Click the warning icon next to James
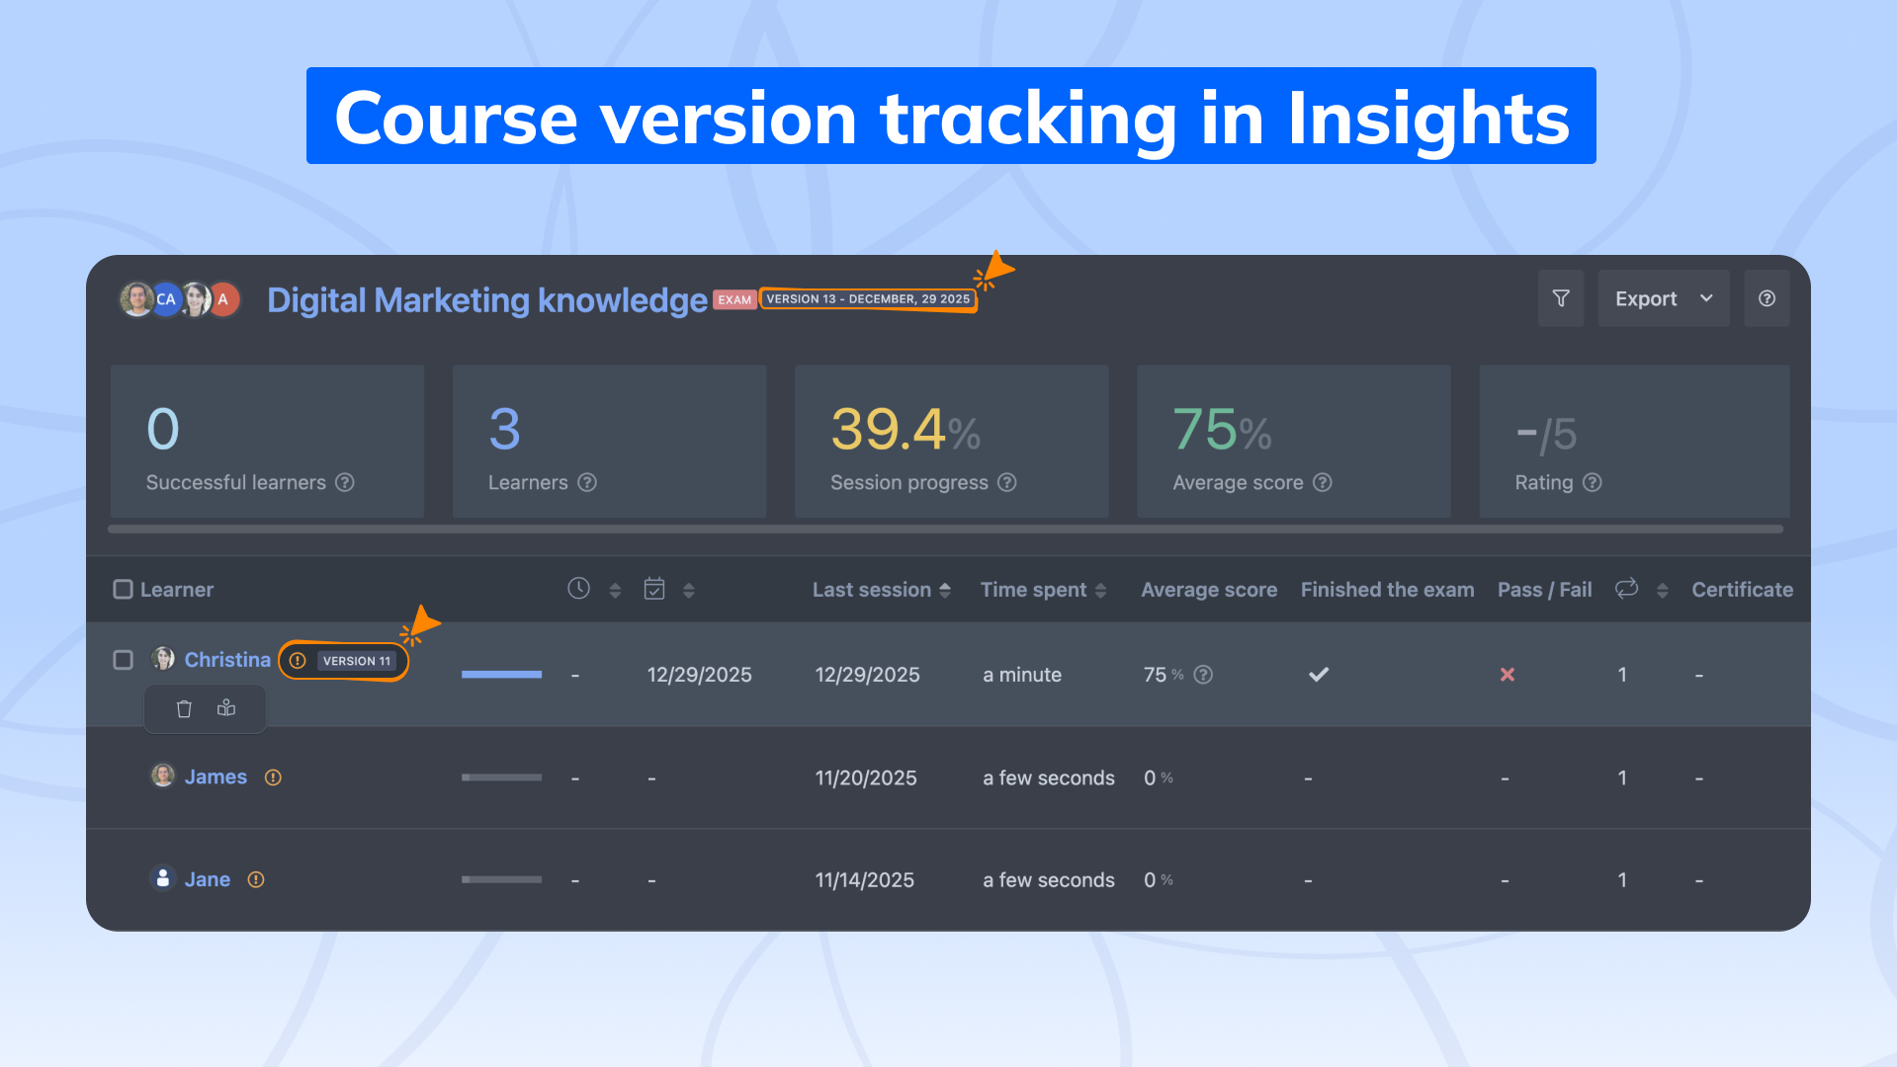Image resolution: width=1897 pixels, height=1067 pixels. coord(274,778)
